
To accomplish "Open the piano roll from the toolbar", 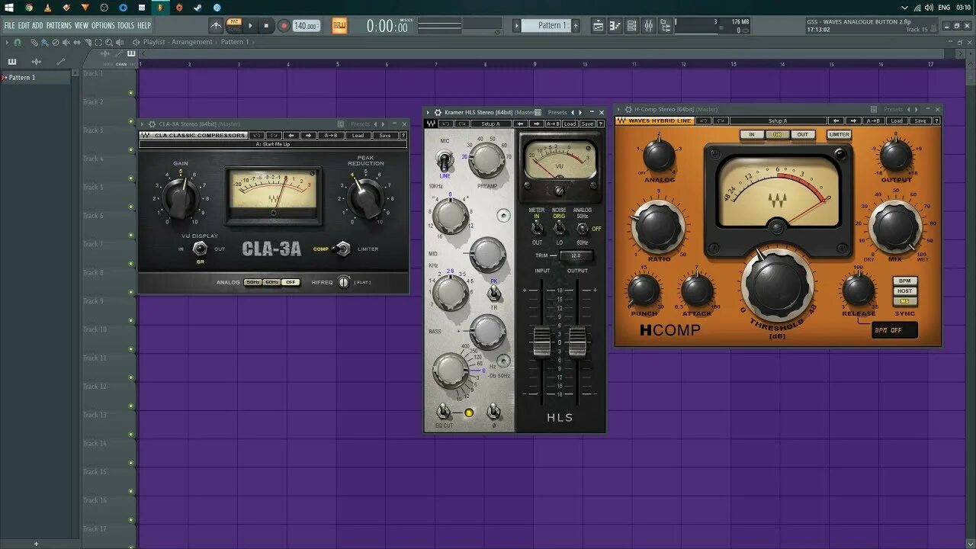I will tap(615, 25).
